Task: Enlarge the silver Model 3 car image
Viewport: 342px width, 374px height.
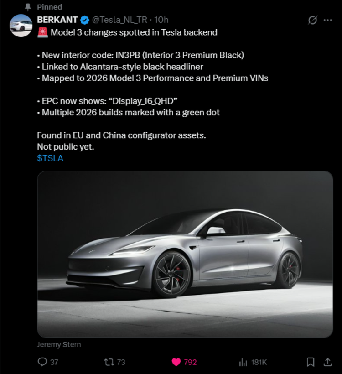Action: (185, 254)
